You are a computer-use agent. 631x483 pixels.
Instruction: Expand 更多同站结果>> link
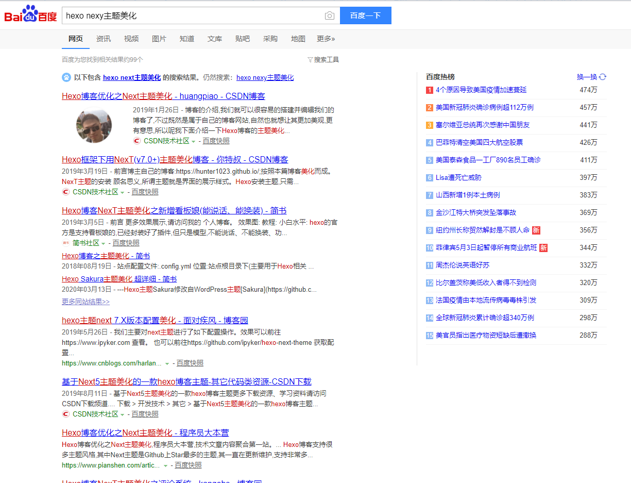point(86,302)
